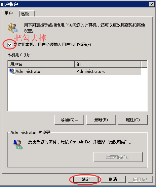Screen dimensions: 156x187
Task: Click the 重置密码(P)... button
Action: click(118, 157)
